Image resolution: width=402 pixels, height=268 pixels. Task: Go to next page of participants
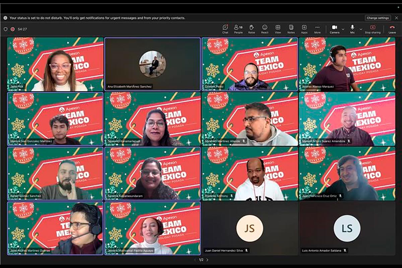207,260
